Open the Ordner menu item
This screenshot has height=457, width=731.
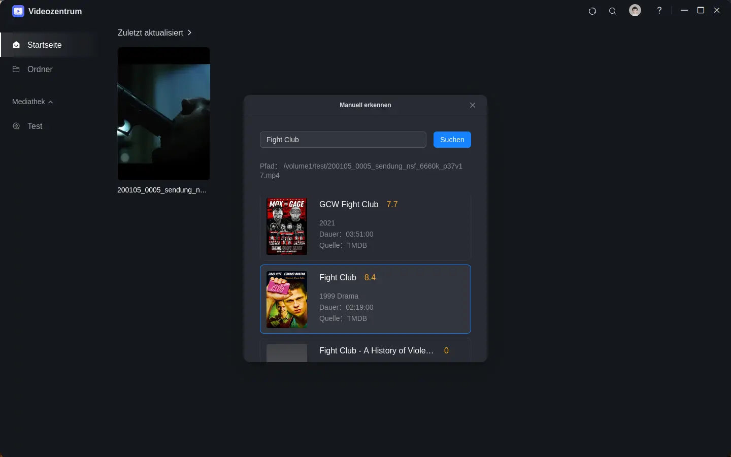click(40, 70)
